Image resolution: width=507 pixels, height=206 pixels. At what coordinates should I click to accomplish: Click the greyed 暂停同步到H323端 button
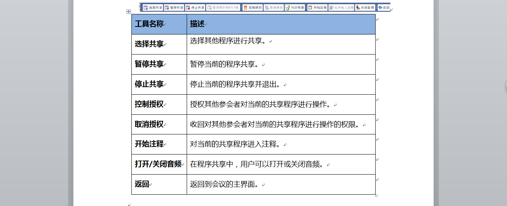coord(223,8)
